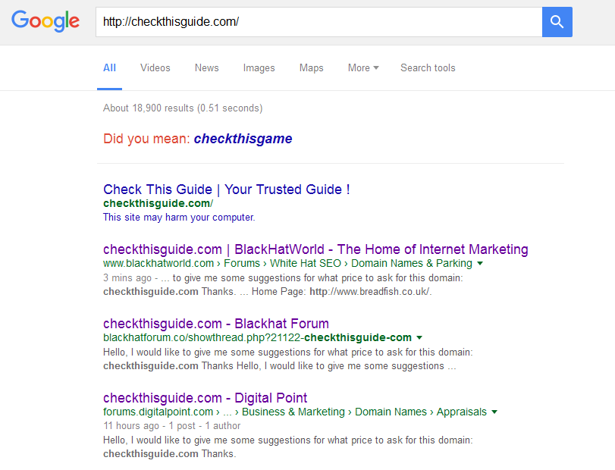Image resolution: width=615 pixels, height=470 pixels.
Task: Follow the 'checkthisgame' suggestion link
Action: tap(243, 139)
